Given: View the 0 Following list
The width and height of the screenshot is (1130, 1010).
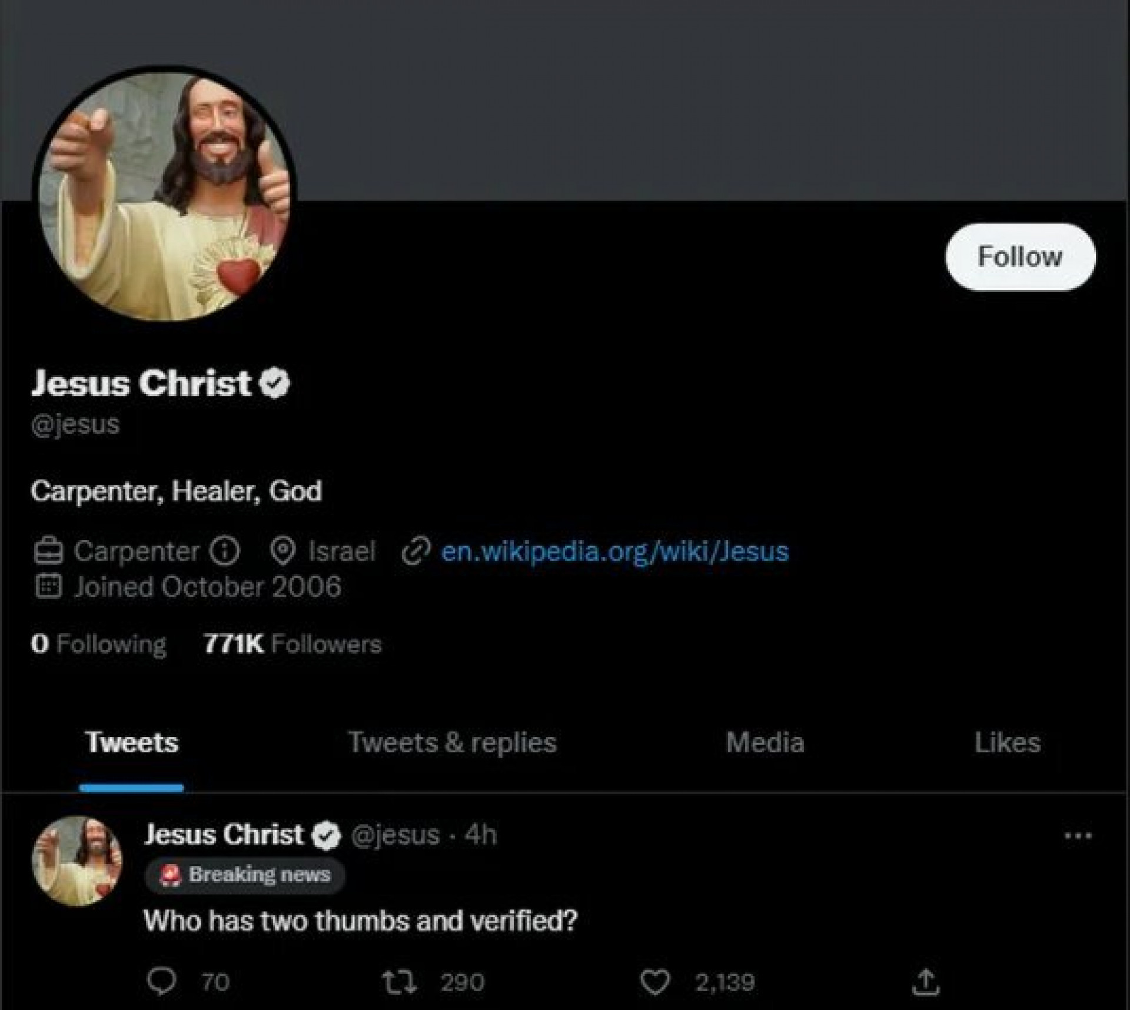Looking at the screenshot, I should click(x=99, y=644).
